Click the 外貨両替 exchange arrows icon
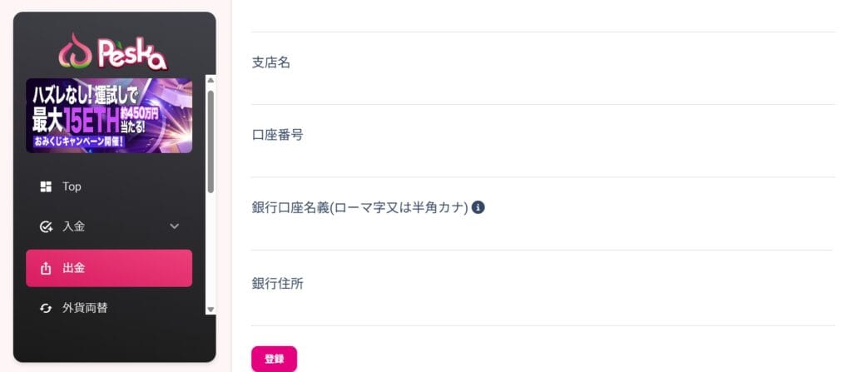852x372 pixels. tap(47, 309)
